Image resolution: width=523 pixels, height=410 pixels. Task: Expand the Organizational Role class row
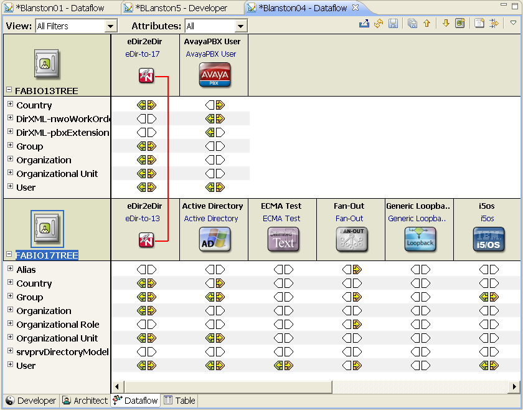(x=10, y=324)
